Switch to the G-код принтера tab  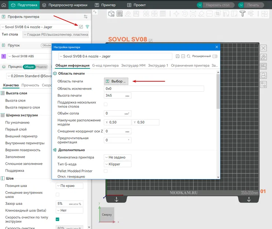pyautogui.click(x=105, y=66)
